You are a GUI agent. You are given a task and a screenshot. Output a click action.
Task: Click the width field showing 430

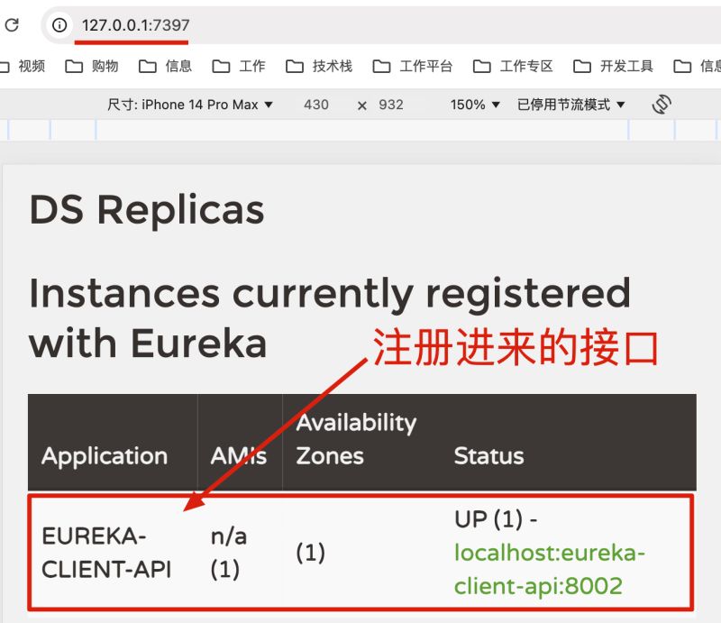pyautogui.click(x=316, y=105)
